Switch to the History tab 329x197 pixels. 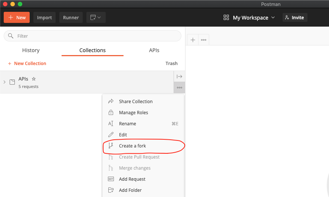tap(31, 50)
